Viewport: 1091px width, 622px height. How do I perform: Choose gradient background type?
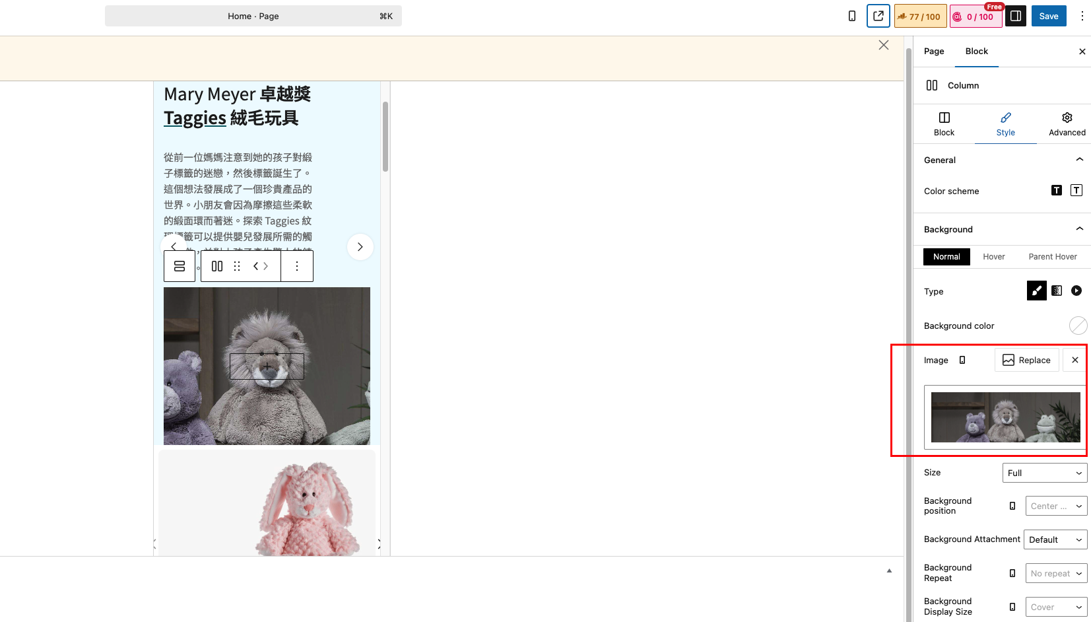1057,291
